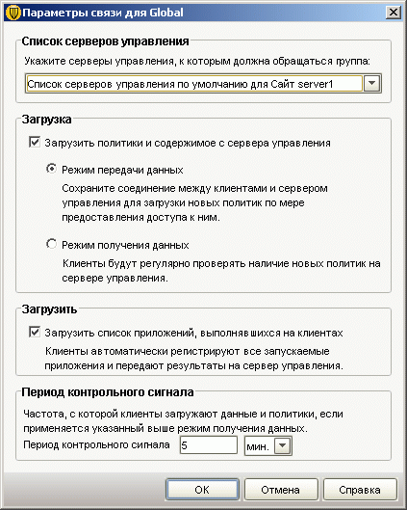Close the Параметры связи для Global dialog

pyautogui.click(x=393, y=13)
